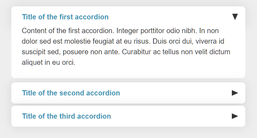Open 'Title of the second accordion'
Screen dimensions: 257x138
click(71, 93)
